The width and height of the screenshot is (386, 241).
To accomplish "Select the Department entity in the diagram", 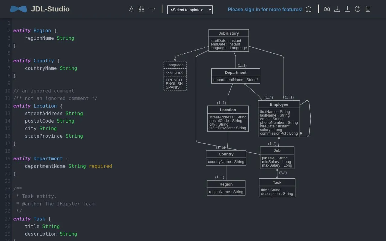I will click(236, 76).
